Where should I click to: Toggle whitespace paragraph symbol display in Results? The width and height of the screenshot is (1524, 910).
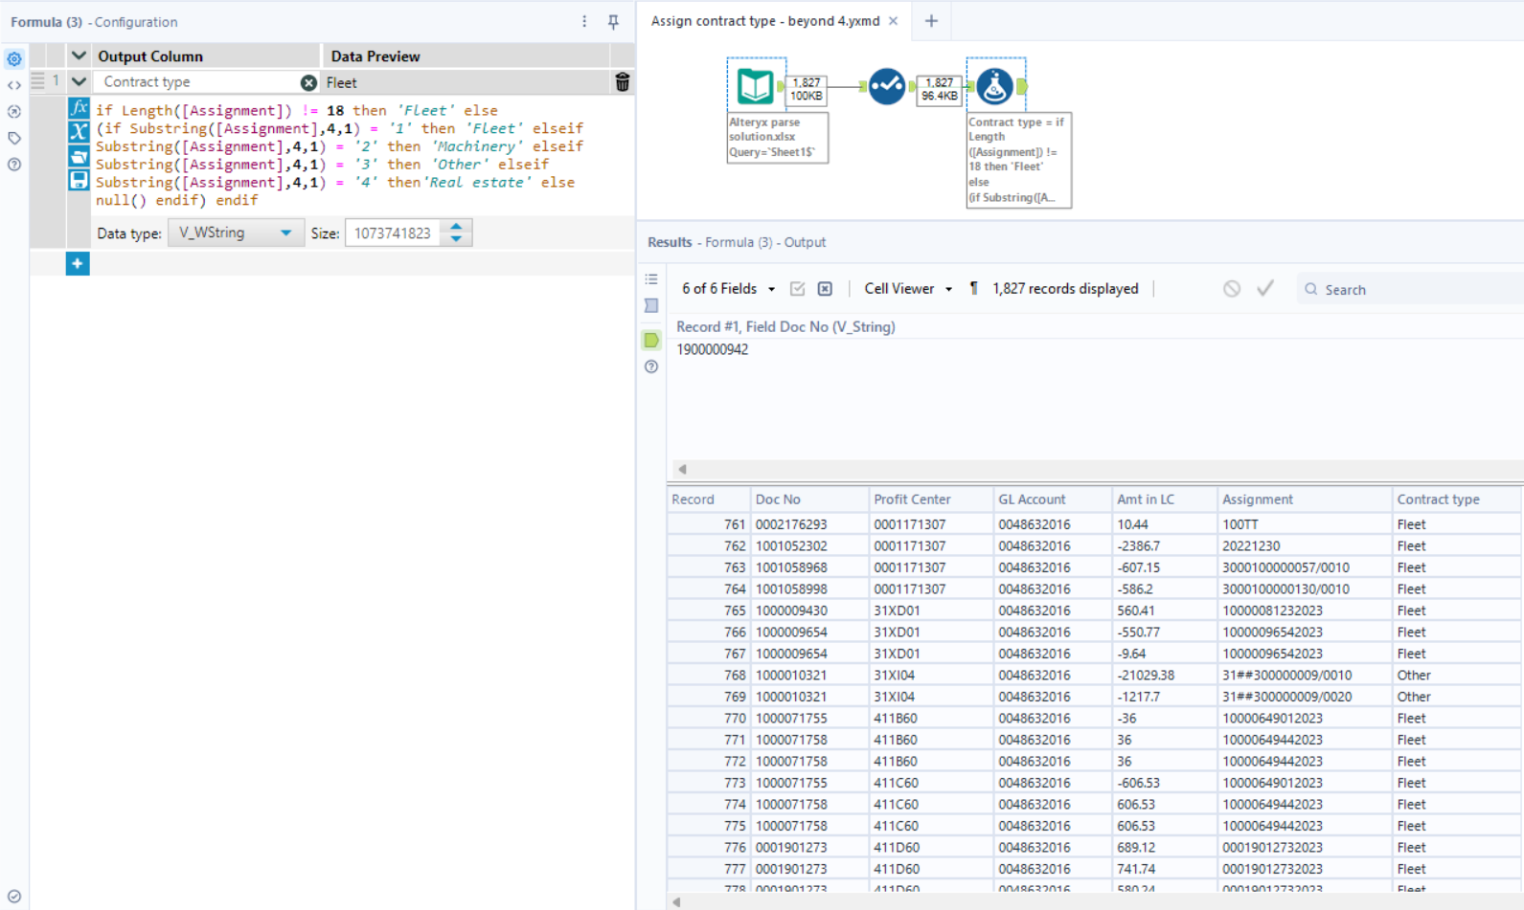click(974, 289)
